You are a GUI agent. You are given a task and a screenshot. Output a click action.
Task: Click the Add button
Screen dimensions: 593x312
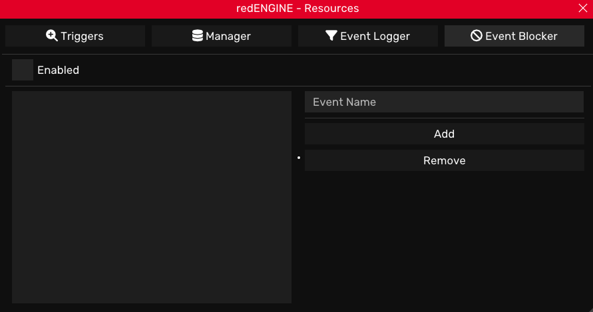[x=444, y=134]
